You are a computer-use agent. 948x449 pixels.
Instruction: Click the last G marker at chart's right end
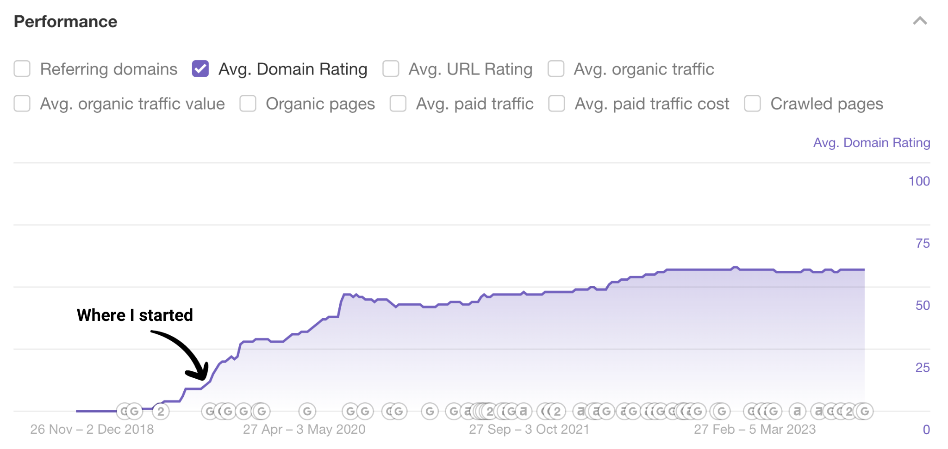tap(865, 411)
